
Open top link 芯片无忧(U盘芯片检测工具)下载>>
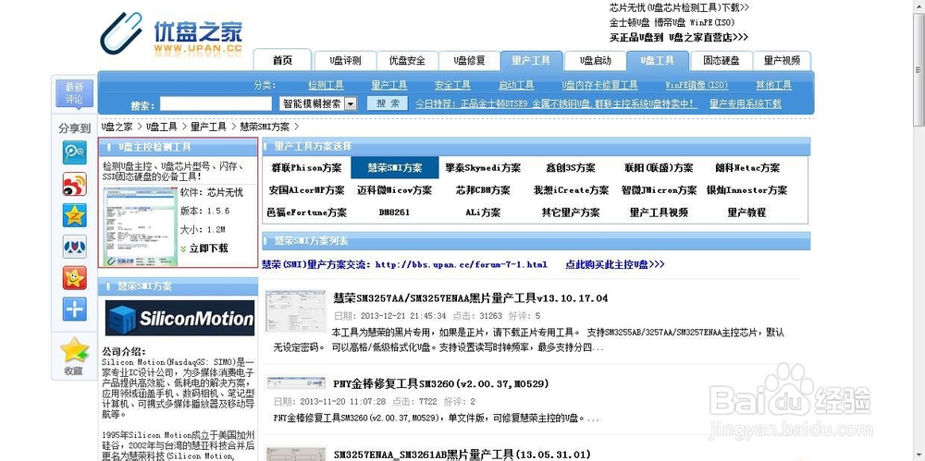pos(679,7)
